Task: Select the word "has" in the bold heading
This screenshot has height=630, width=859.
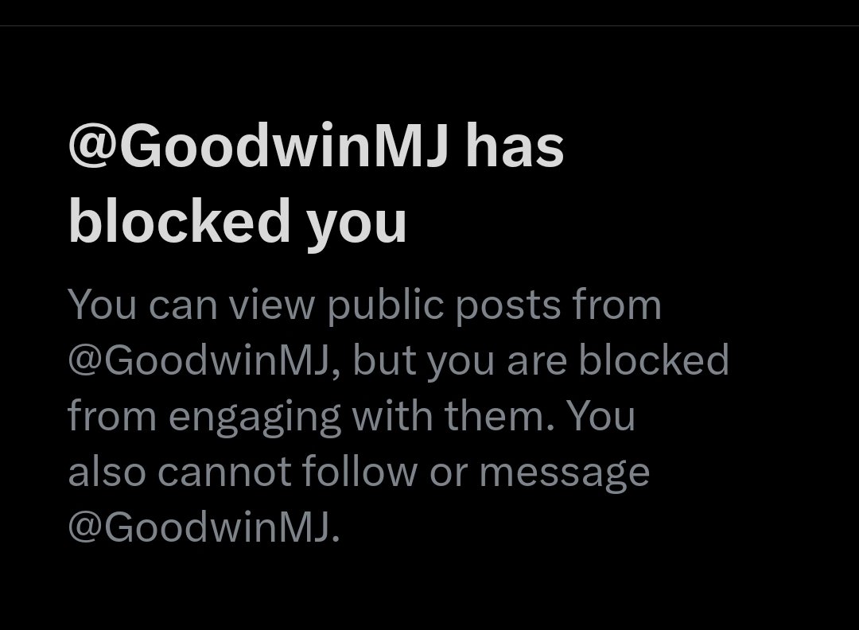Action: coord(515,146)
